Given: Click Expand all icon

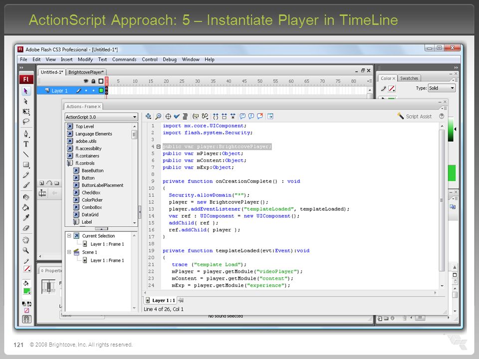Looking at the screenshot, I should pos(233,116).
